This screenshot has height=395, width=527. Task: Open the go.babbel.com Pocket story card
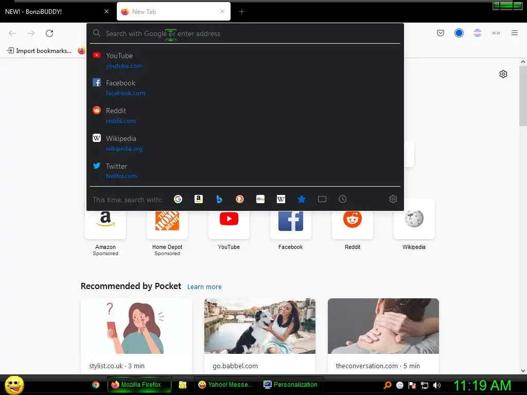pos(260,336)
